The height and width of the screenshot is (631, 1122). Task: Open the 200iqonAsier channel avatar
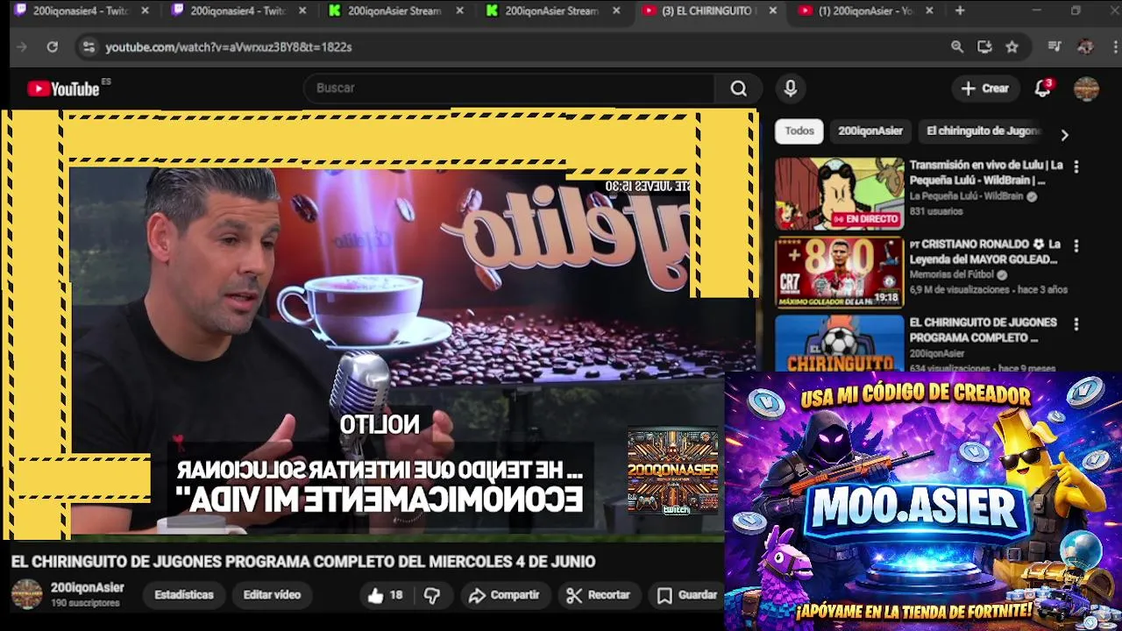[26, 594]
